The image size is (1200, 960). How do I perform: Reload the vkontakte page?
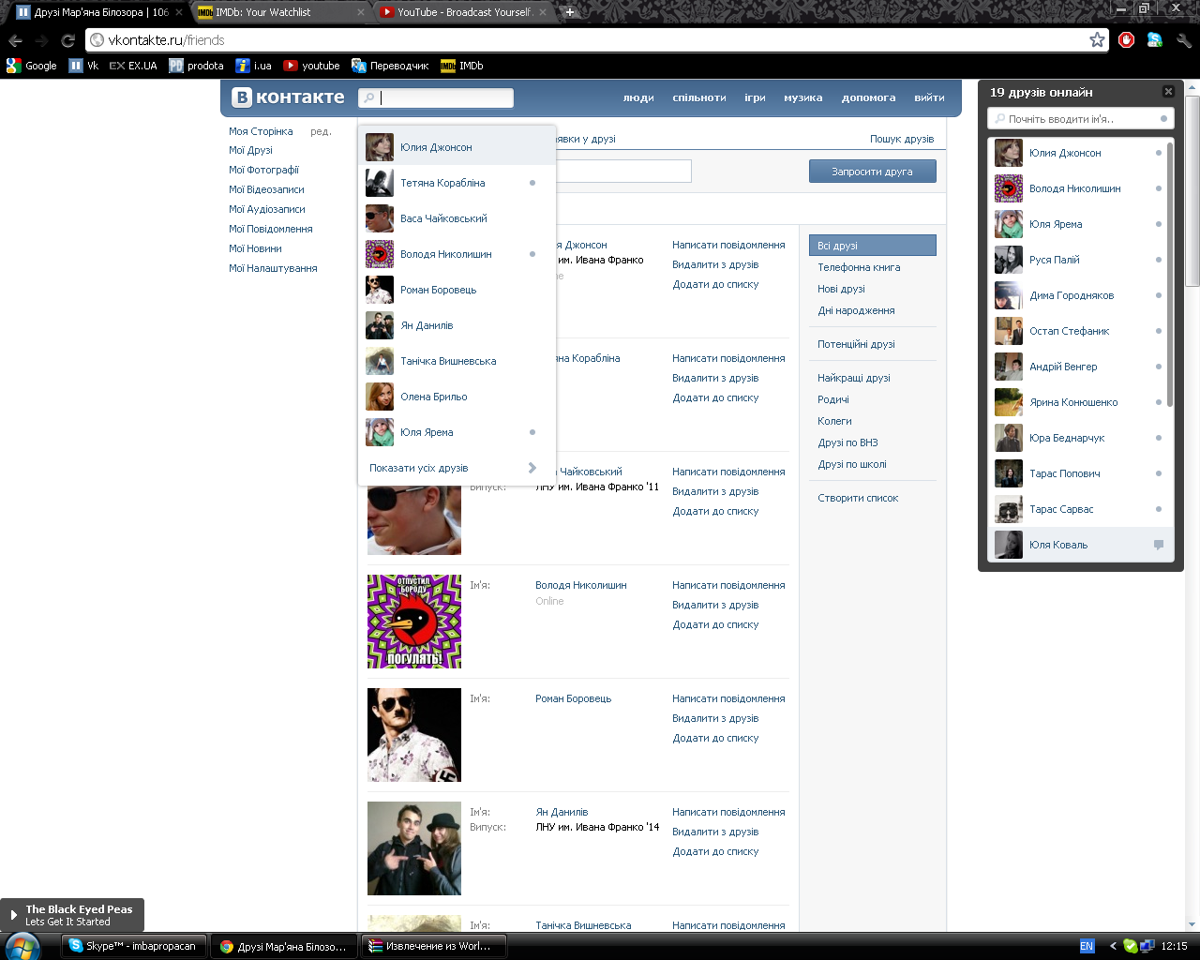(x=67, y=40)
